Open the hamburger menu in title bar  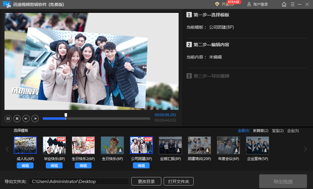click(292, 4)
